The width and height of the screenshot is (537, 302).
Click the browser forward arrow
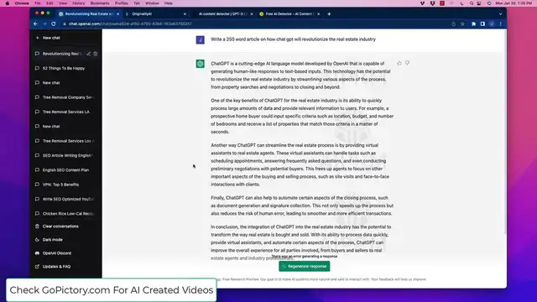tap(44, 24)
